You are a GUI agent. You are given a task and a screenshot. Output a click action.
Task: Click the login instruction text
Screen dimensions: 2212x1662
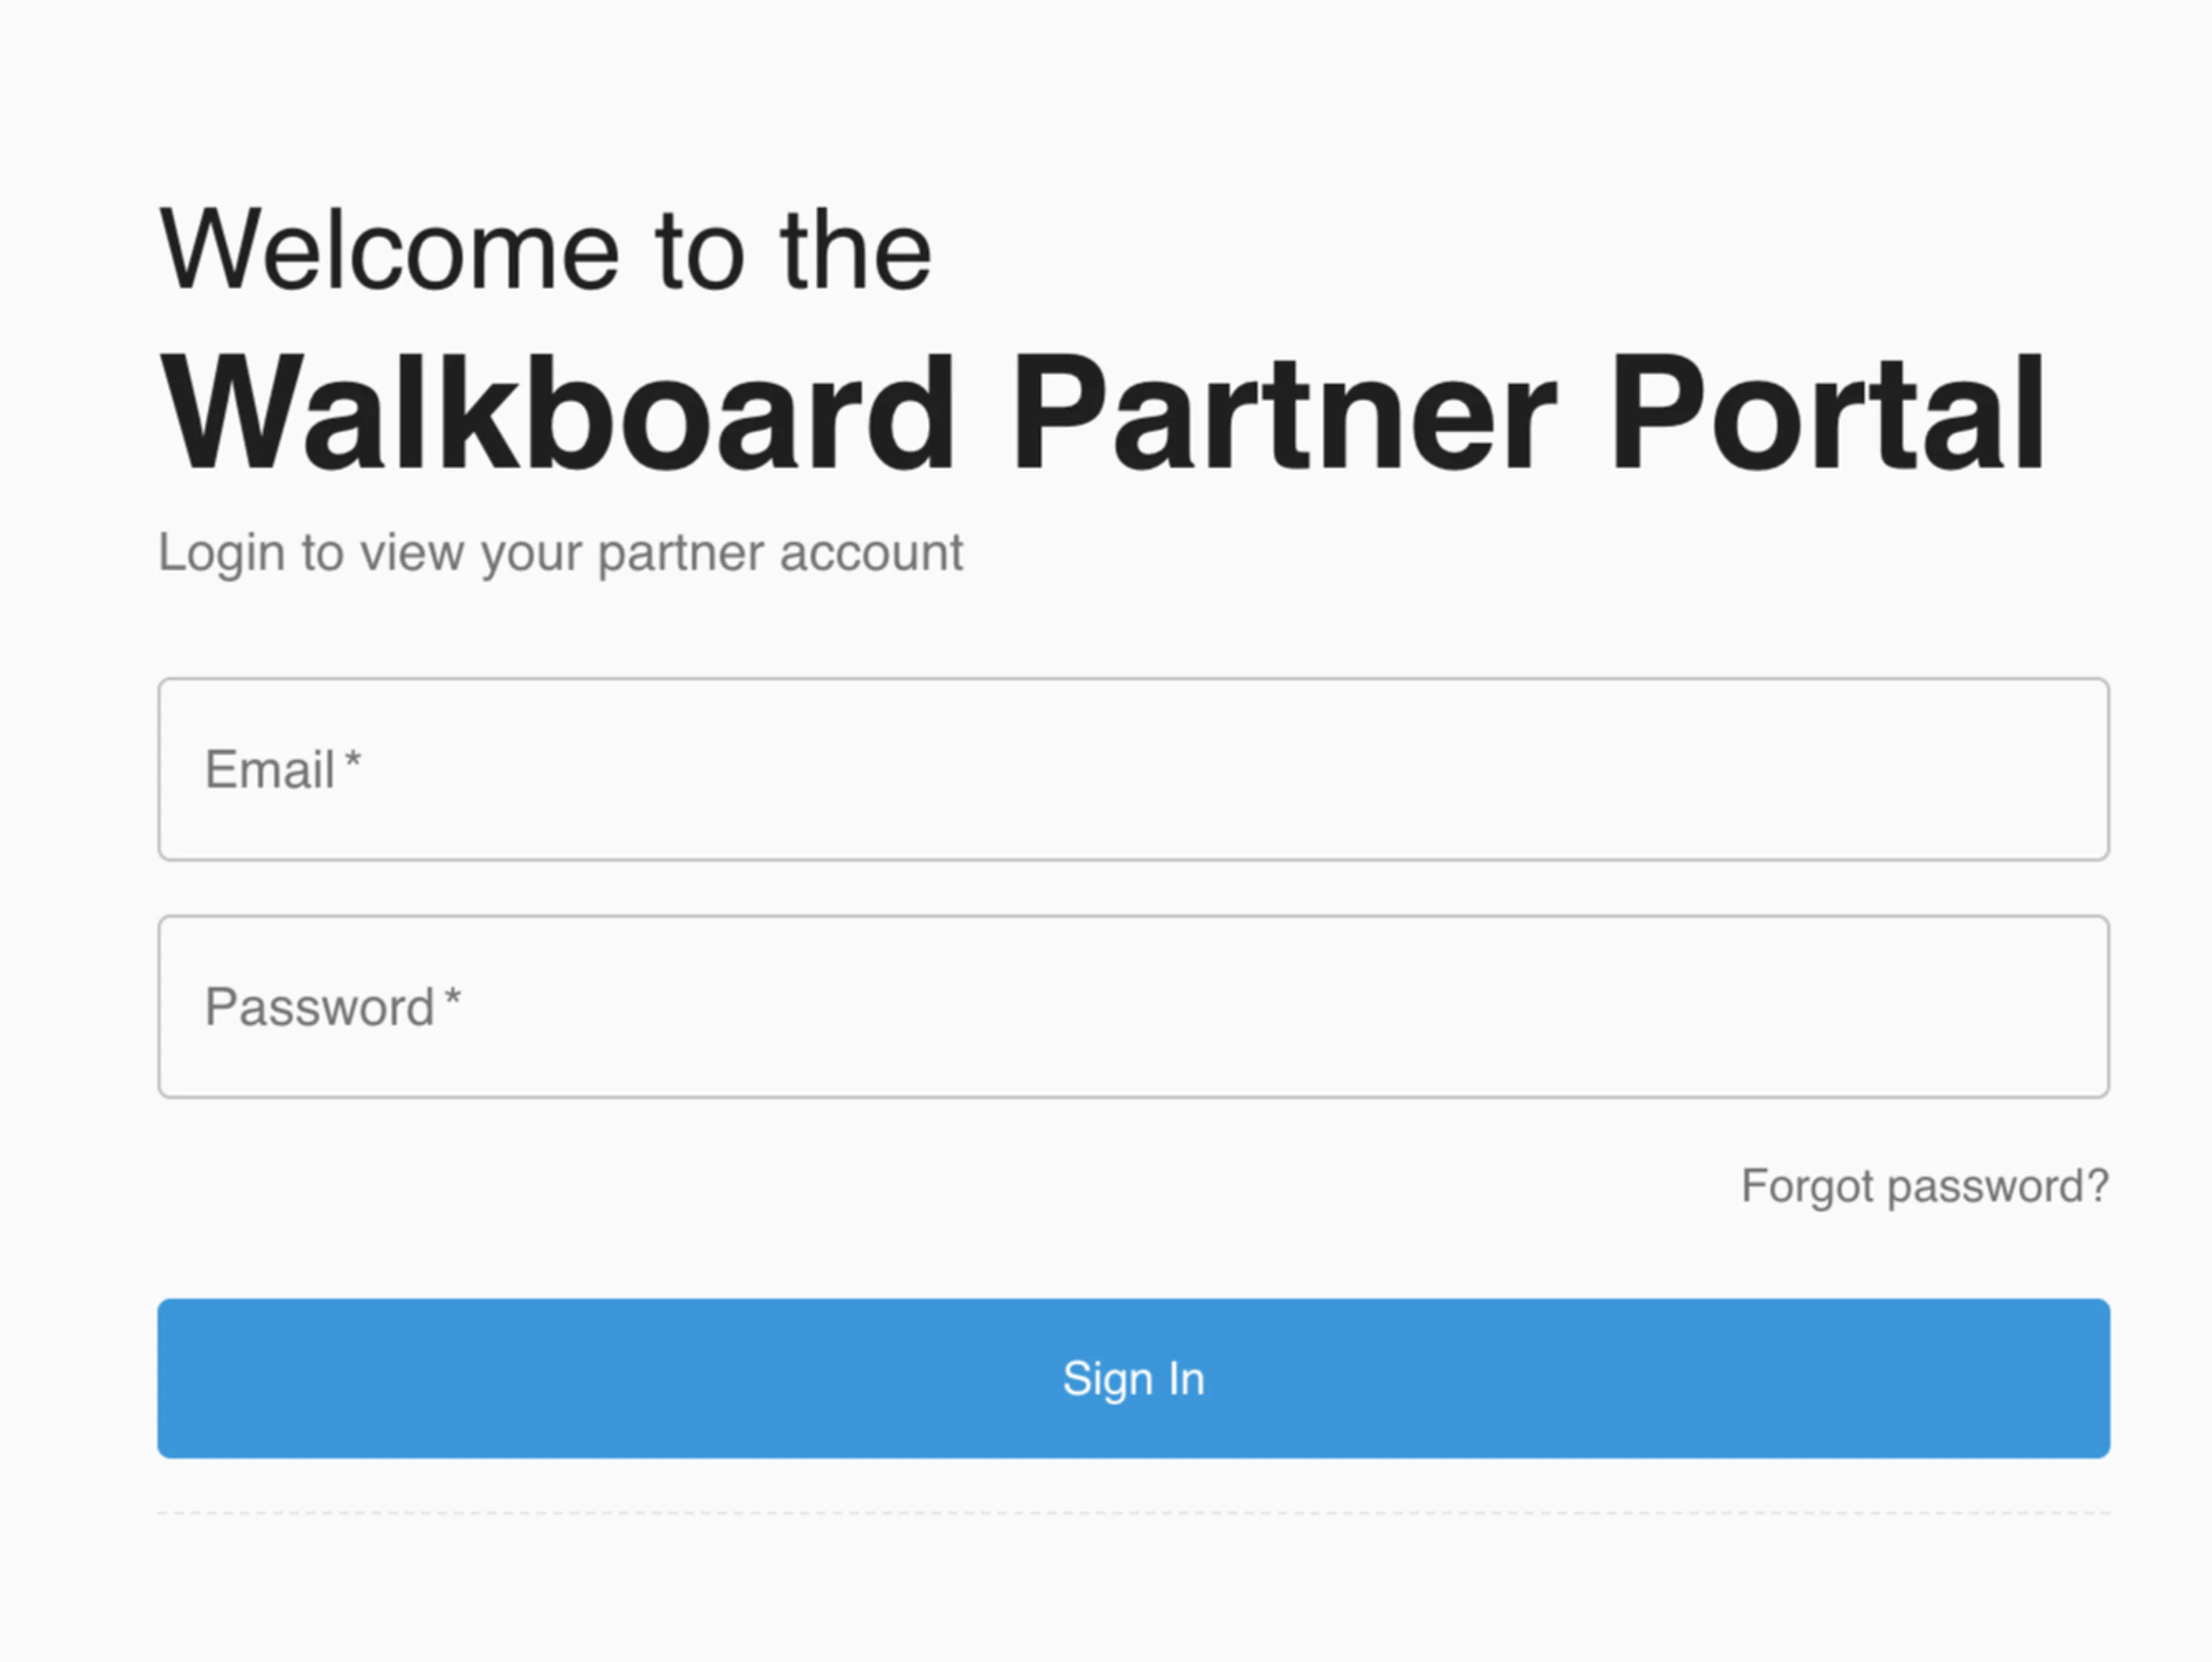pos(560,552)
